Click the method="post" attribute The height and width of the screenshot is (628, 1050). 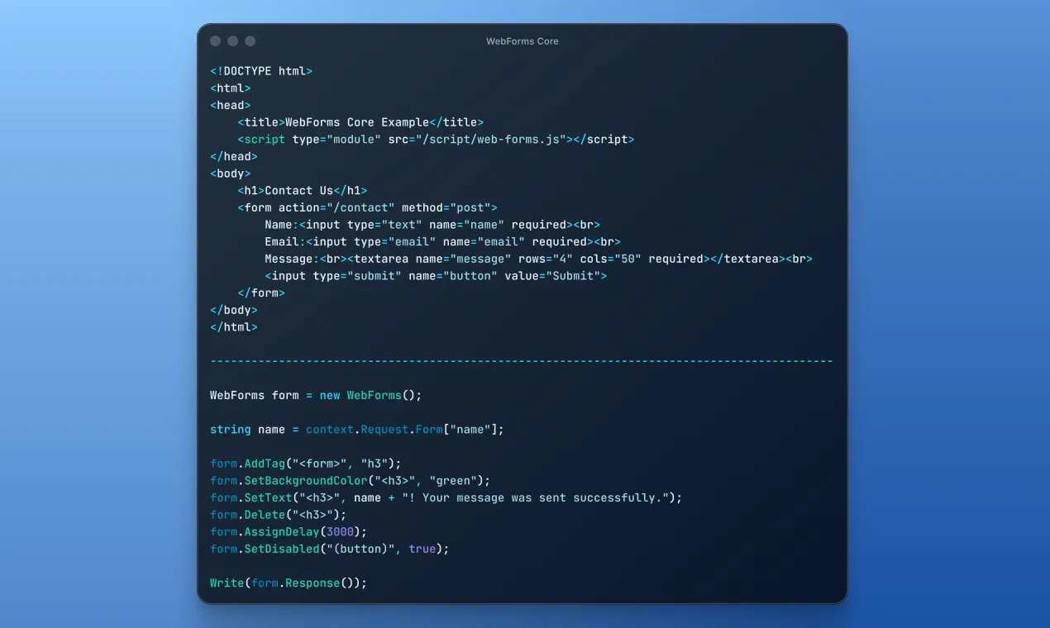coord(446,208)
